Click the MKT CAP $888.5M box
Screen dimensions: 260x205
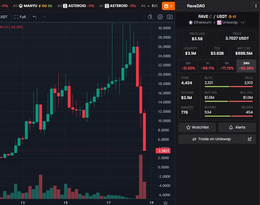(x=244, y=51)
